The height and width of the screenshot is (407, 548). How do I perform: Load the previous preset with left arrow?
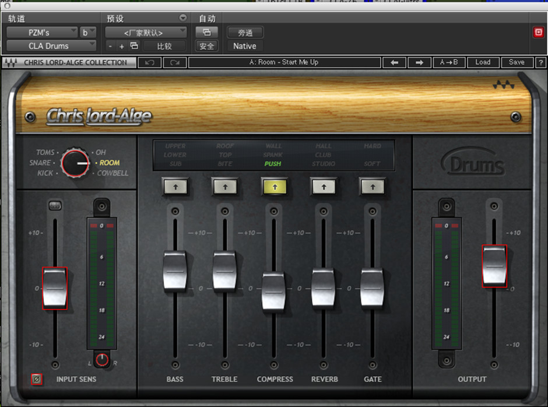tap(395, 62)
